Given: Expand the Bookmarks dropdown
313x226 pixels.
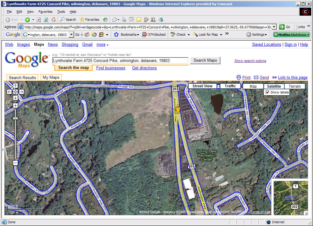Looking at the screenshot, I should tap(138, 35).
